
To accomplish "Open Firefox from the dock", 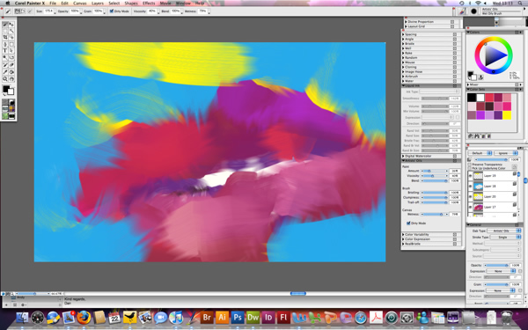I will click(x=84, y=317).
